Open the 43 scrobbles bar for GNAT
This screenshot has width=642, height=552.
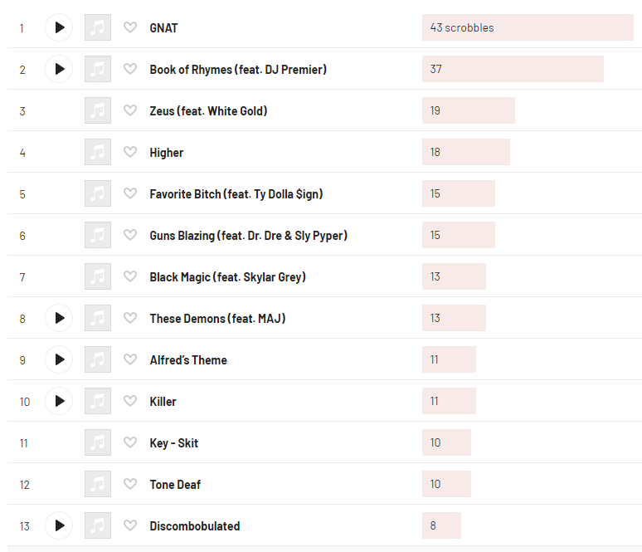(528, 27)
